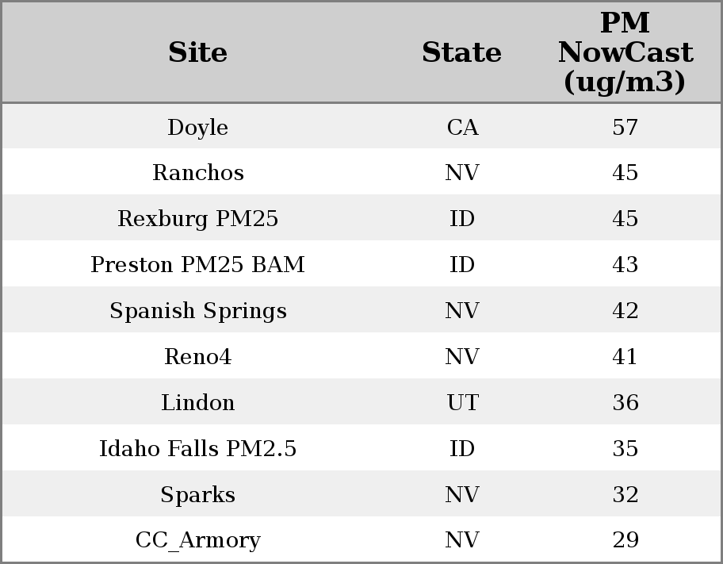Select the Spanish Springs site cell

click(x=197, y=311)
